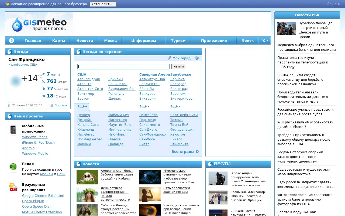Open the Все страны link
The height and width of the screenshot is (216, 345).
[x=183, y=152]
